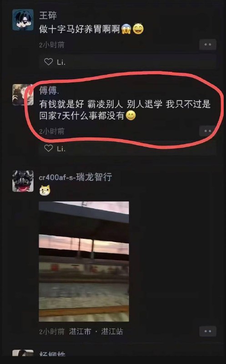Viewport: 226px width, 364px height.
Task: Open the partially visible bottom avatar
Action: [x=23, y=354]
